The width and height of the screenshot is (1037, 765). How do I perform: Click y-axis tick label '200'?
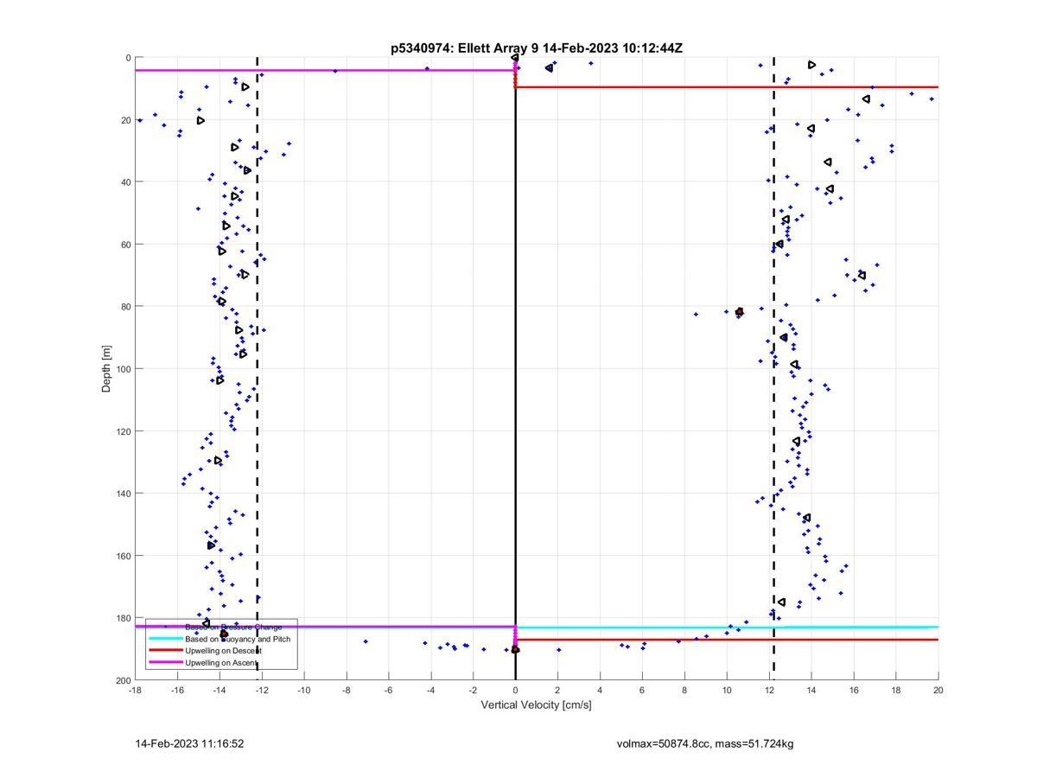(x=124, y=680)
